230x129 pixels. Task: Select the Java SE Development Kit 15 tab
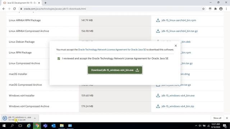[x=21, y=3]
